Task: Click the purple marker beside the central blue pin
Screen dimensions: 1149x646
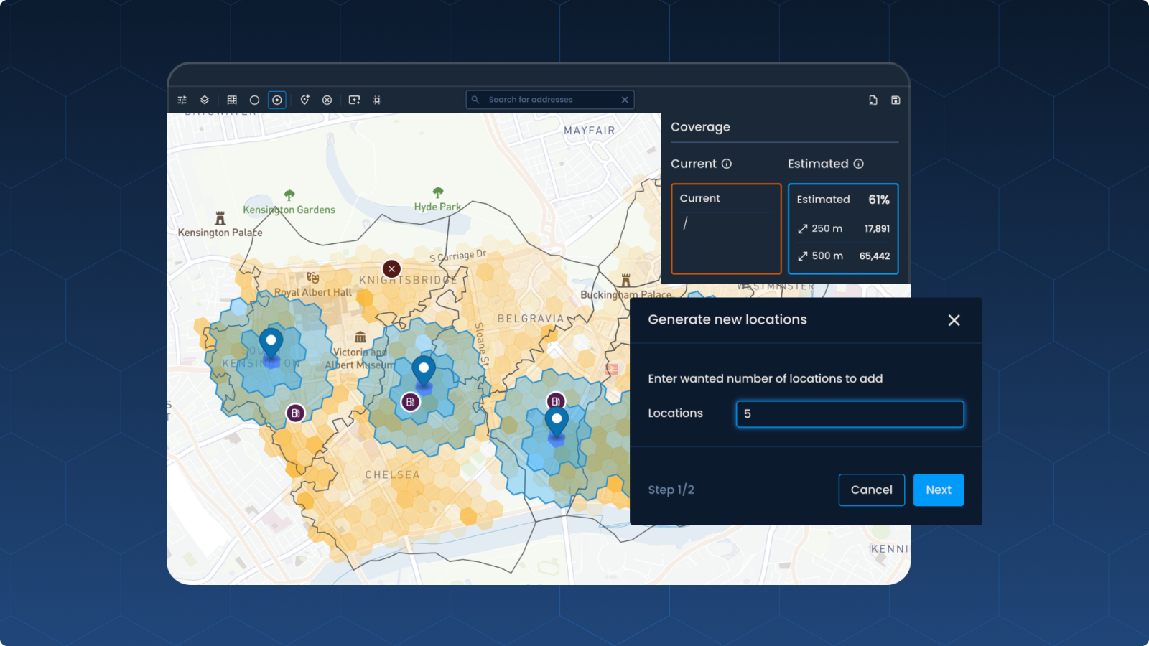Action: coord(410,401)
